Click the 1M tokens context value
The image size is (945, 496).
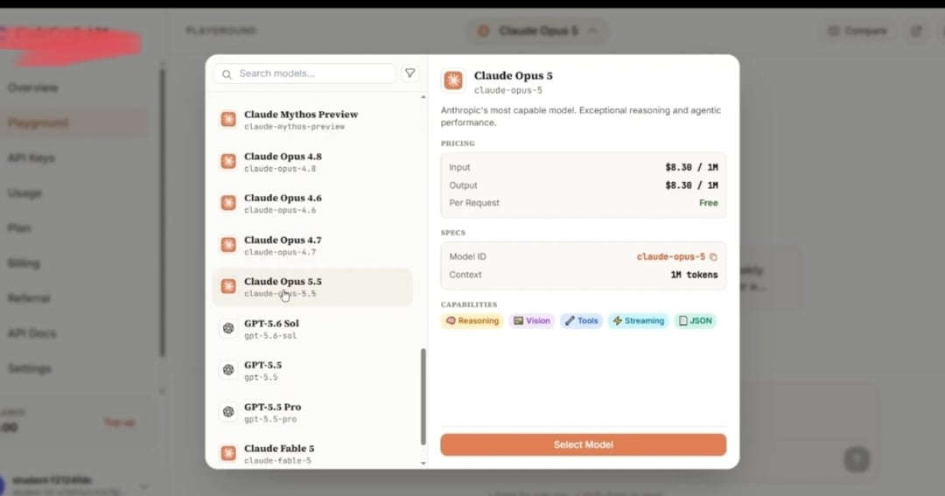click(694, 275)
